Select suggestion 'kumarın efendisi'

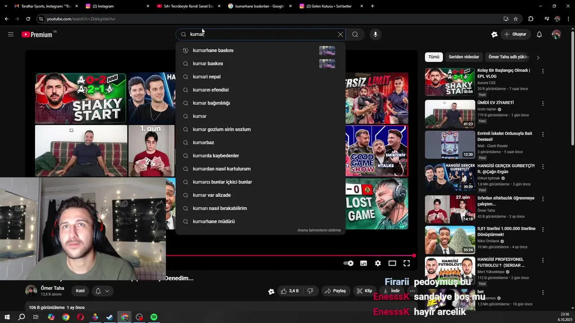click(x=261, y=90)
